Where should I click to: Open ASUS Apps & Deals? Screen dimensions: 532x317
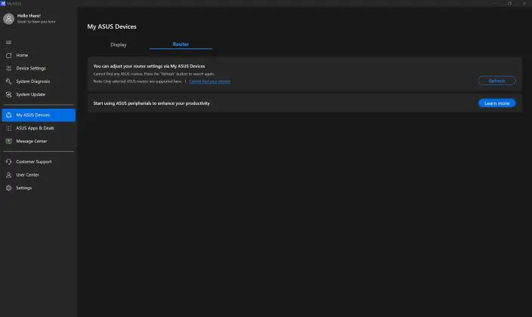(x=39, y=128)
